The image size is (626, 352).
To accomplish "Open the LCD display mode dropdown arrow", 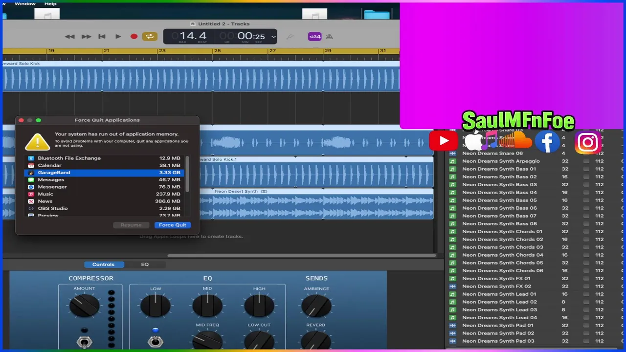I will [273, 37].
